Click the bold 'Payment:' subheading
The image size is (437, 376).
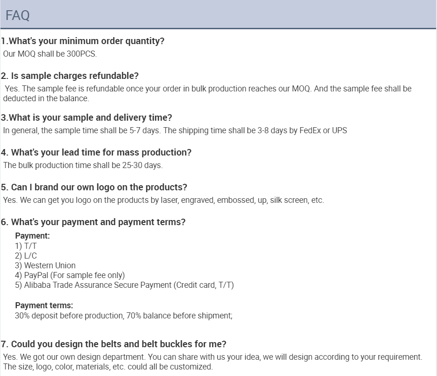coord(33,236)
